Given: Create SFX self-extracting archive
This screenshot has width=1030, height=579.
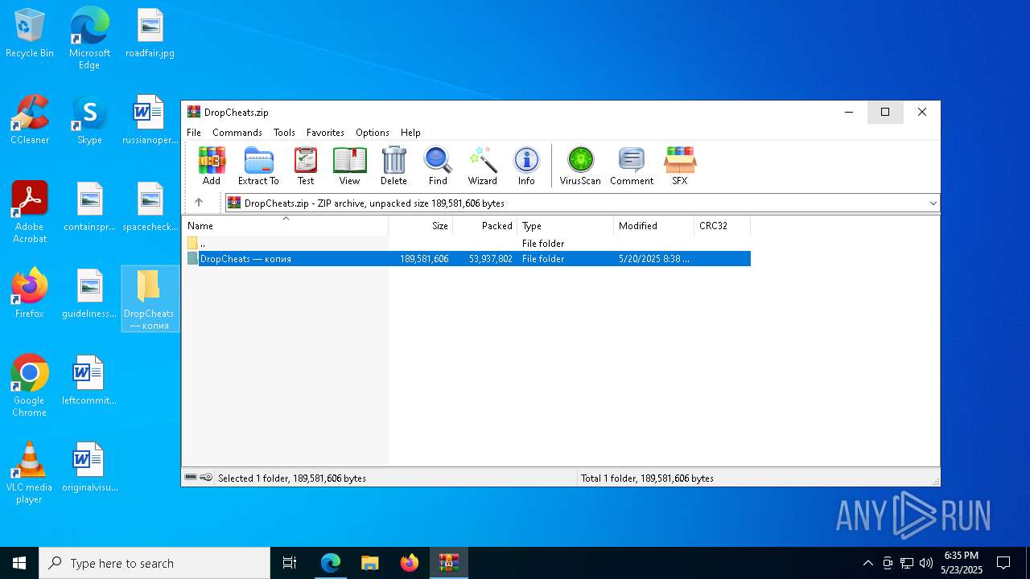Looking at the screenshot, I should click(680, 166).
